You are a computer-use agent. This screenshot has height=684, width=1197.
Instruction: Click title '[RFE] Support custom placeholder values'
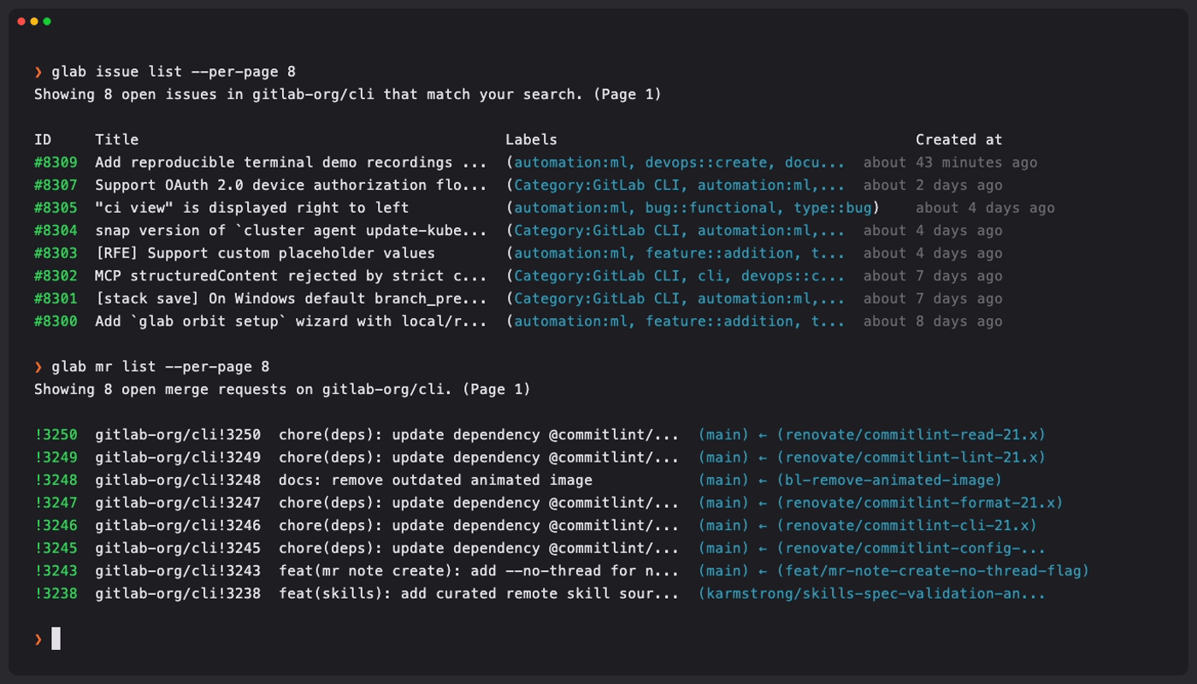265,253
